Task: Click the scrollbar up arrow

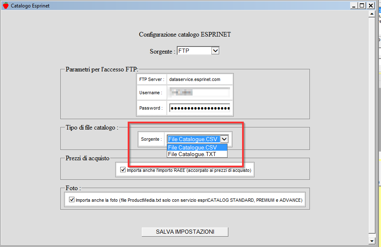Action: pyautogui.click(x=372, y=14)
